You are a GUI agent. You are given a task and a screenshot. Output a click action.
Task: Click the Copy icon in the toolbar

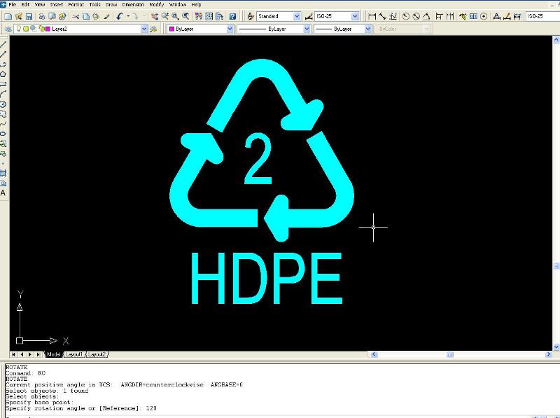[x=85, y=16]
